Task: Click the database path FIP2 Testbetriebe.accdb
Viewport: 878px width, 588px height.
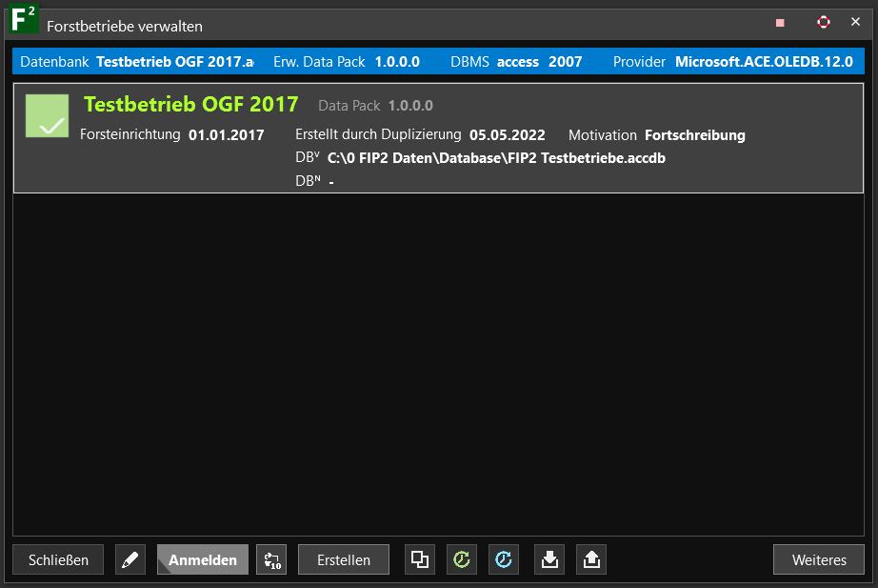Action: tap(496, 158)
